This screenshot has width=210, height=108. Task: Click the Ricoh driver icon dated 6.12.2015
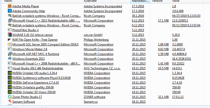pos(10,25)
